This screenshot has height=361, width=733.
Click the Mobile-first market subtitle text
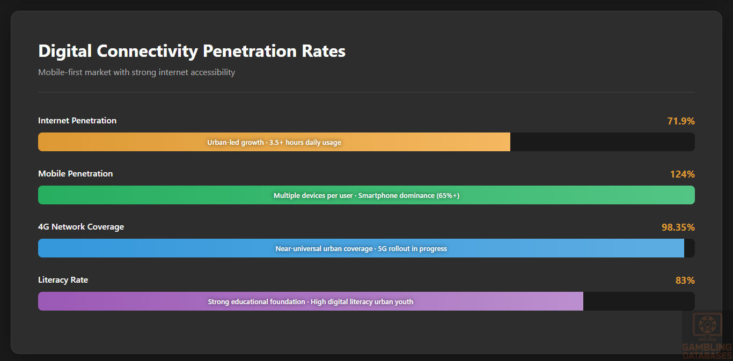pyautogui.click(x=136, y=72)
